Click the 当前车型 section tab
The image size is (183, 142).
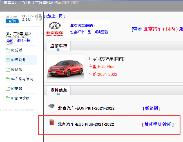click(x=59, y=46)
